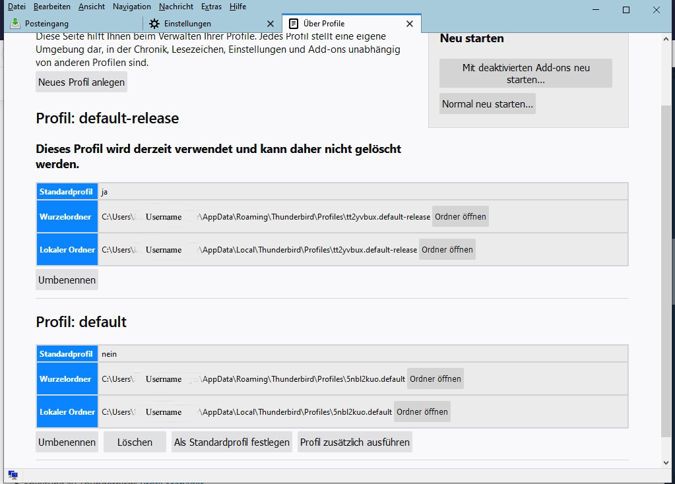Open default-release Wurzelordner folder
This screenshot has width=675, height=484.
461,217
